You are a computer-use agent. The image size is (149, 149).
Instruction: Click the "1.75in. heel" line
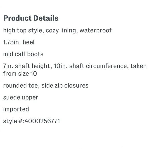tap(19, 42)
